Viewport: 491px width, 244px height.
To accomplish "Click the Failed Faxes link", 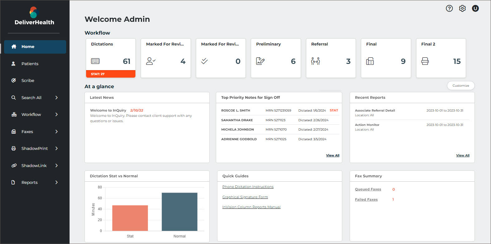I will (x=366, y=199).
